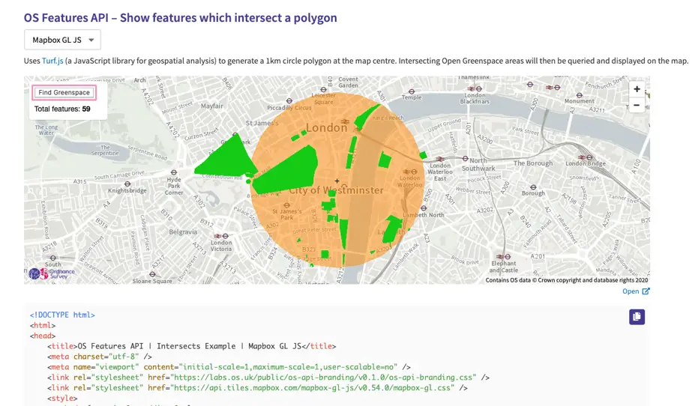This screenshot has height=406, width=695.
Task: Click the St James's Park station icon
Action: pyautogui.click(x=287, y=205)
